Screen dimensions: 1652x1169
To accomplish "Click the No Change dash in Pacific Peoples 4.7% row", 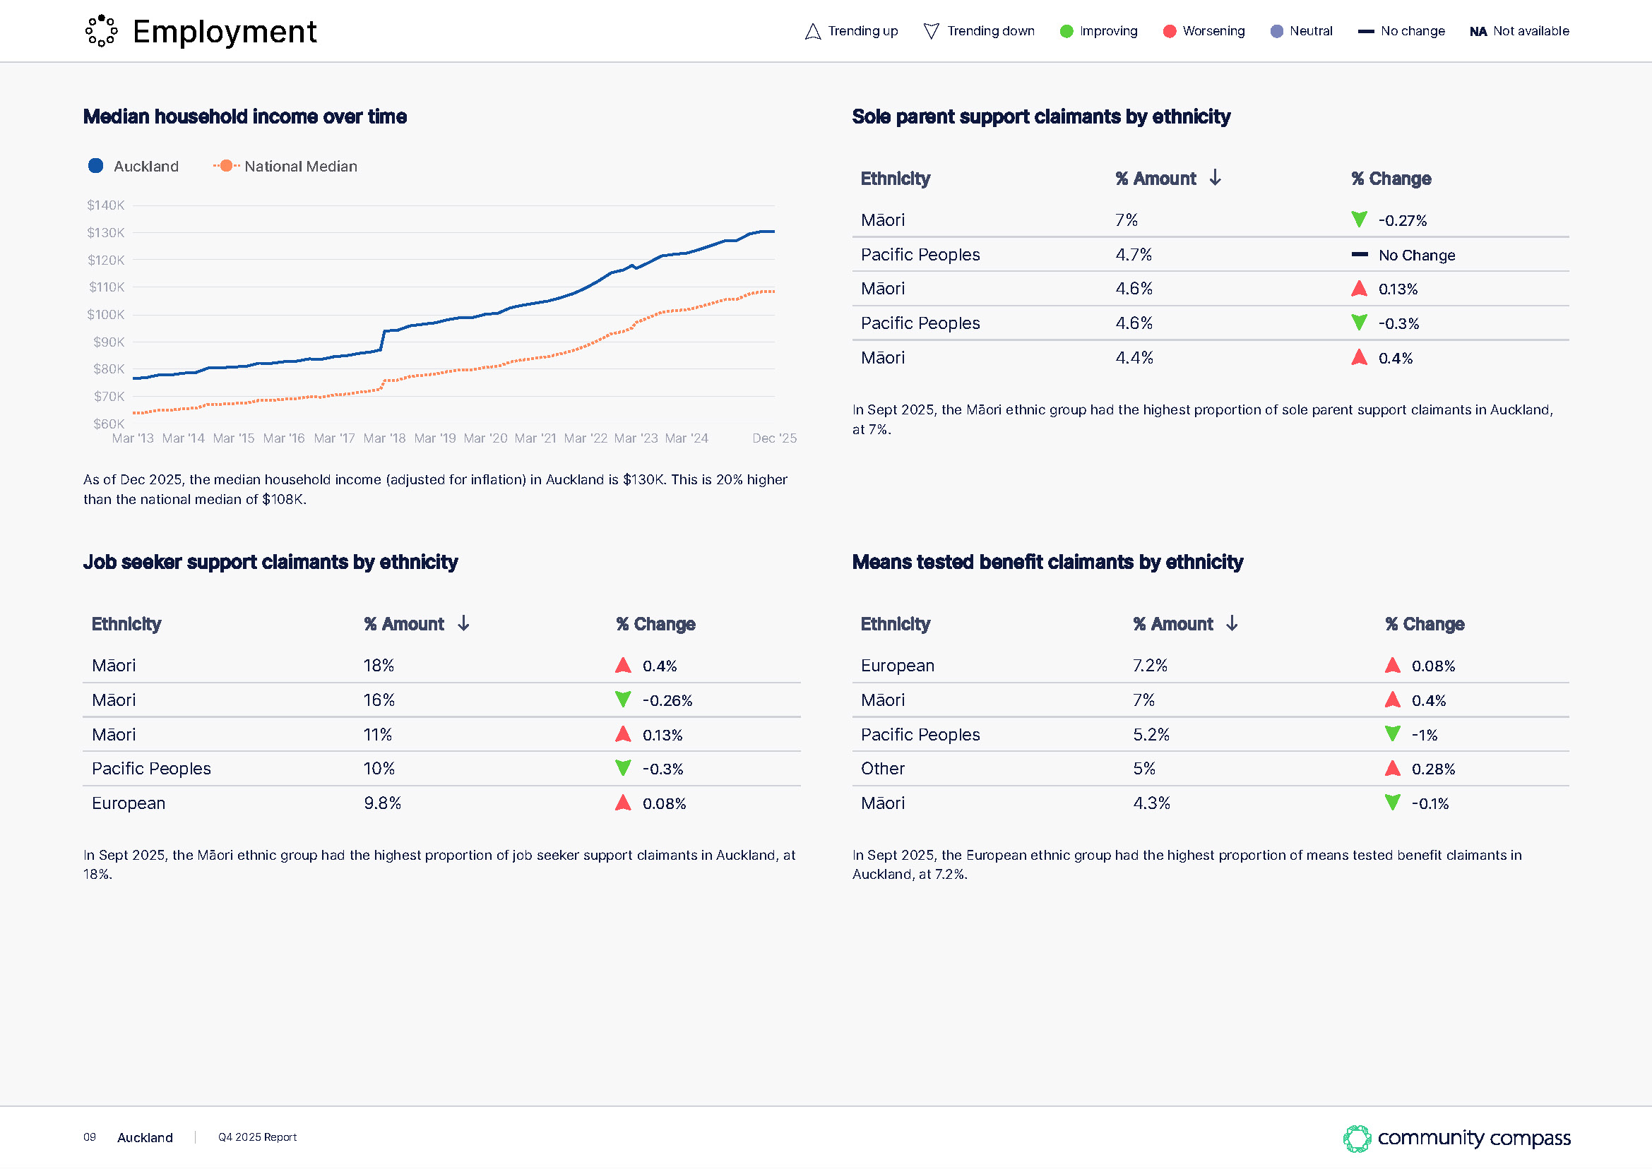I will click(x=1360, y=254).
